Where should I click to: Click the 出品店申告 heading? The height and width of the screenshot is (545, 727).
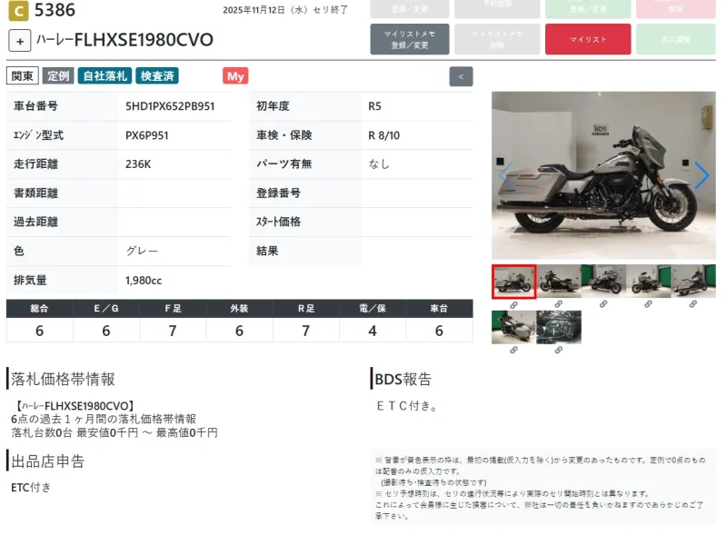coord(48,461)
